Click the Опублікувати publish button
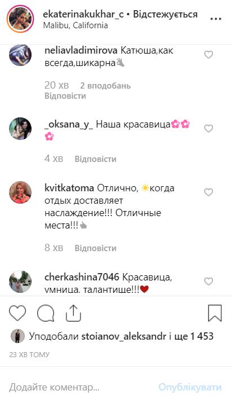Viewport: 232px width, 404px height. (x=190, y=387)
